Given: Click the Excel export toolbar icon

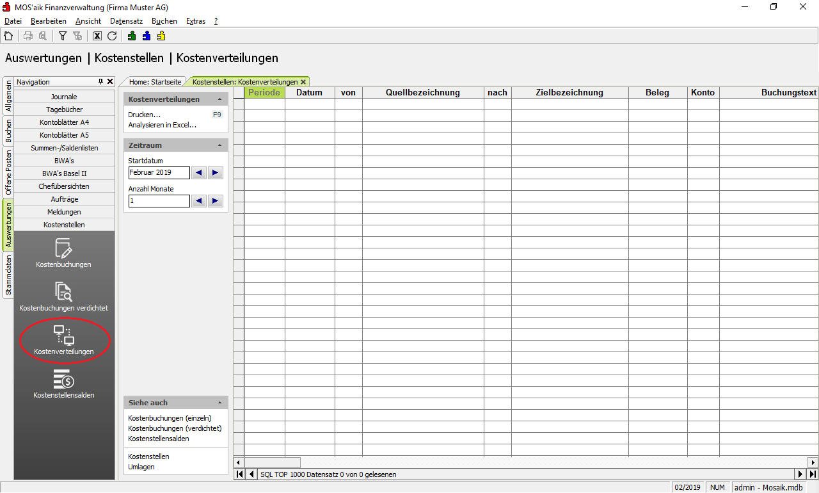Looking at the screenshot, I should click(x=97, y=36).
